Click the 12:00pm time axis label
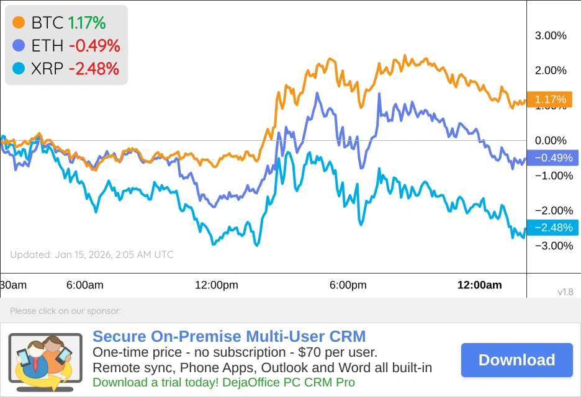581x397 pixels. coord(217,285)
